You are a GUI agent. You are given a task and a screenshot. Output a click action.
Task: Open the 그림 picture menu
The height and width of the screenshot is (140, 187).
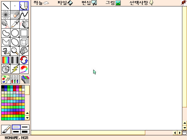(113, 3)
